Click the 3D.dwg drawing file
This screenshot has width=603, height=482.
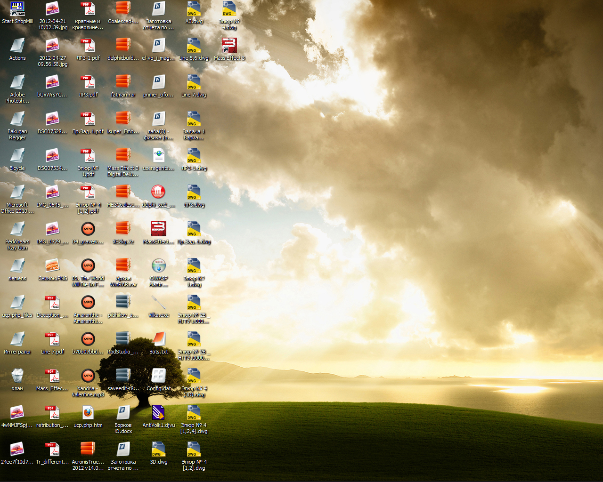click(159, 453)
